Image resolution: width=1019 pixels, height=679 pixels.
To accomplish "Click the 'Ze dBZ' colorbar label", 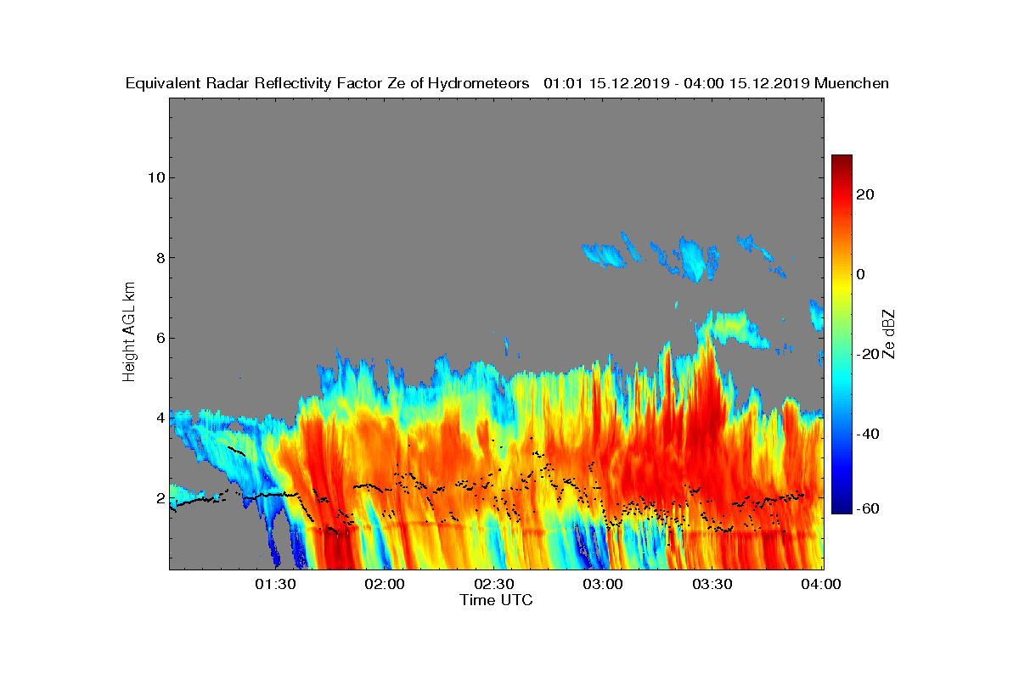I will point(889,334).
